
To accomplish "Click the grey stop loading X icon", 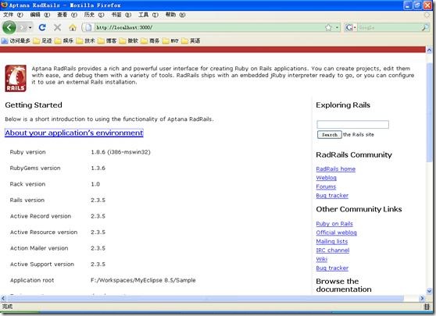I will (x=57, y=27).
